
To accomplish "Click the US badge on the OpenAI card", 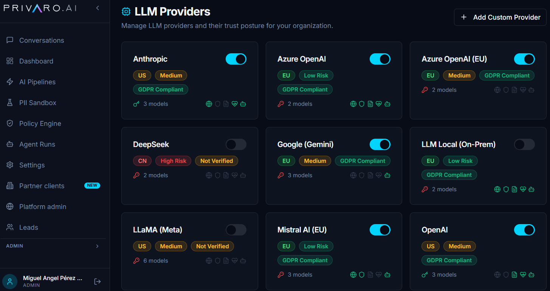I will pyautogui.click(x=431, y=246).
